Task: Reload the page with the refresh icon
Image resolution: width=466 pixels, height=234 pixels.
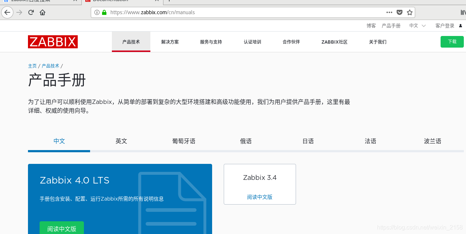Action: (x=31, y=12)
